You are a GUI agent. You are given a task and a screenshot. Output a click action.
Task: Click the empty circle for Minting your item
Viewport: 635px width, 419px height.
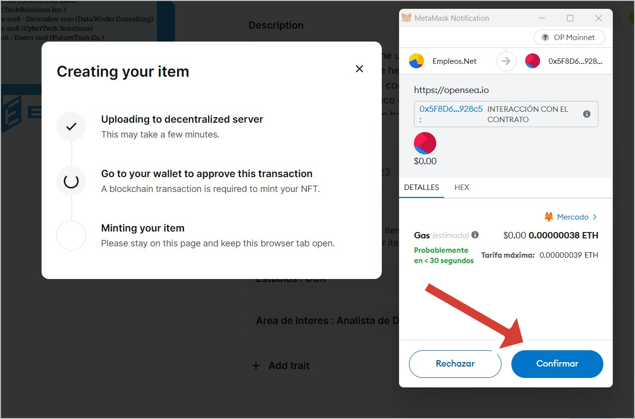point(71,235)
